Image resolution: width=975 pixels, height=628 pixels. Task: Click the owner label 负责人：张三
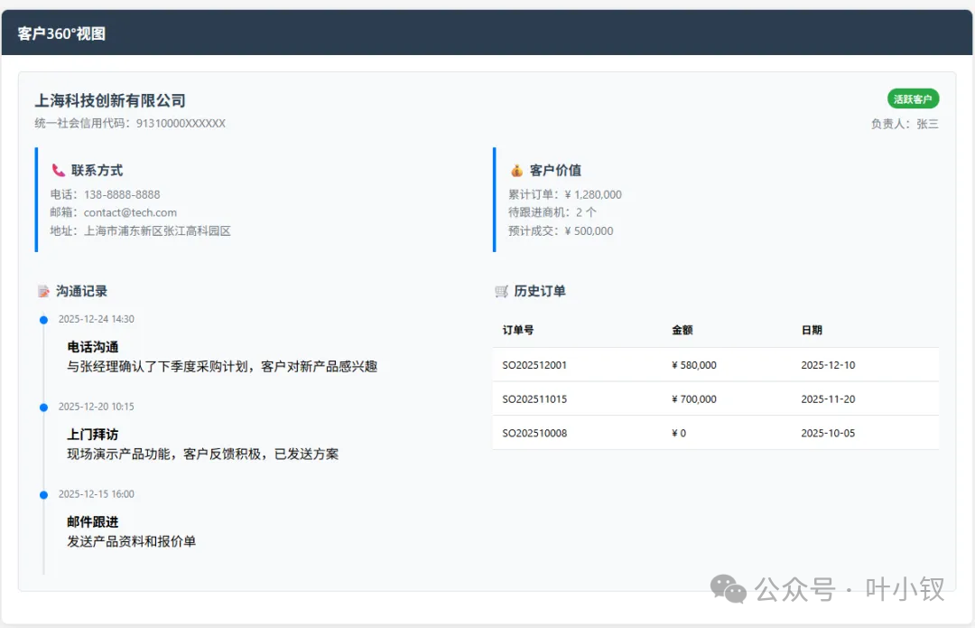tap(905, 124)
